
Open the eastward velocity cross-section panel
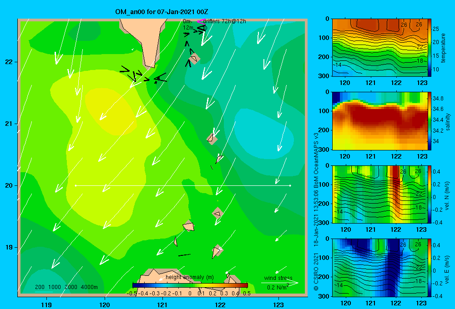click(380, 268)
